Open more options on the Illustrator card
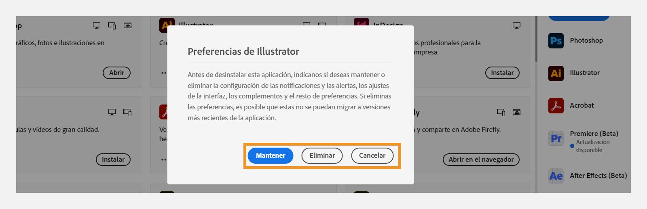Screen dimensions: 647x209 [164, 73]
